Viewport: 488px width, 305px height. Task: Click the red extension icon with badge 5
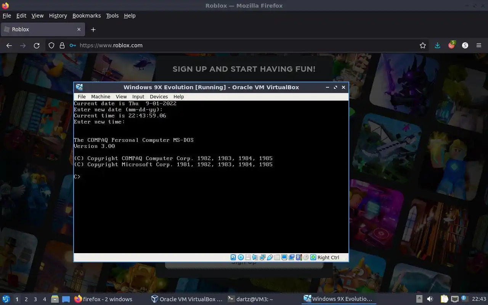pyautogui.click(x=452, y=45)
